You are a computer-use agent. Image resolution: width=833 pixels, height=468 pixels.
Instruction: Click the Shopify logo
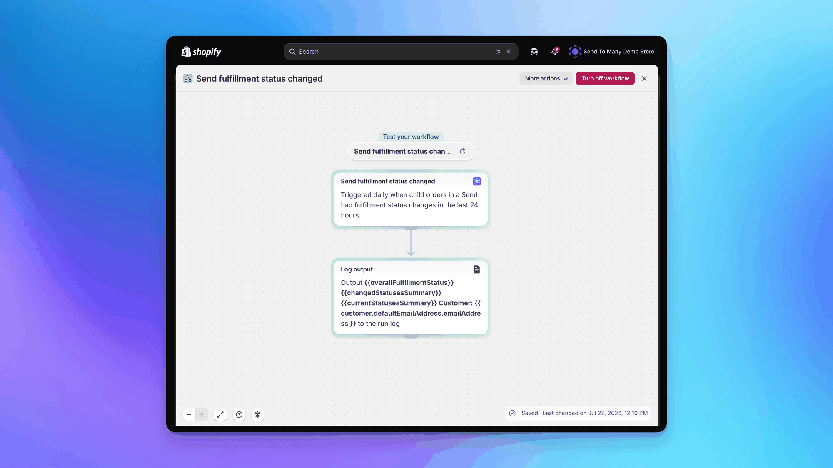[201, 52]
